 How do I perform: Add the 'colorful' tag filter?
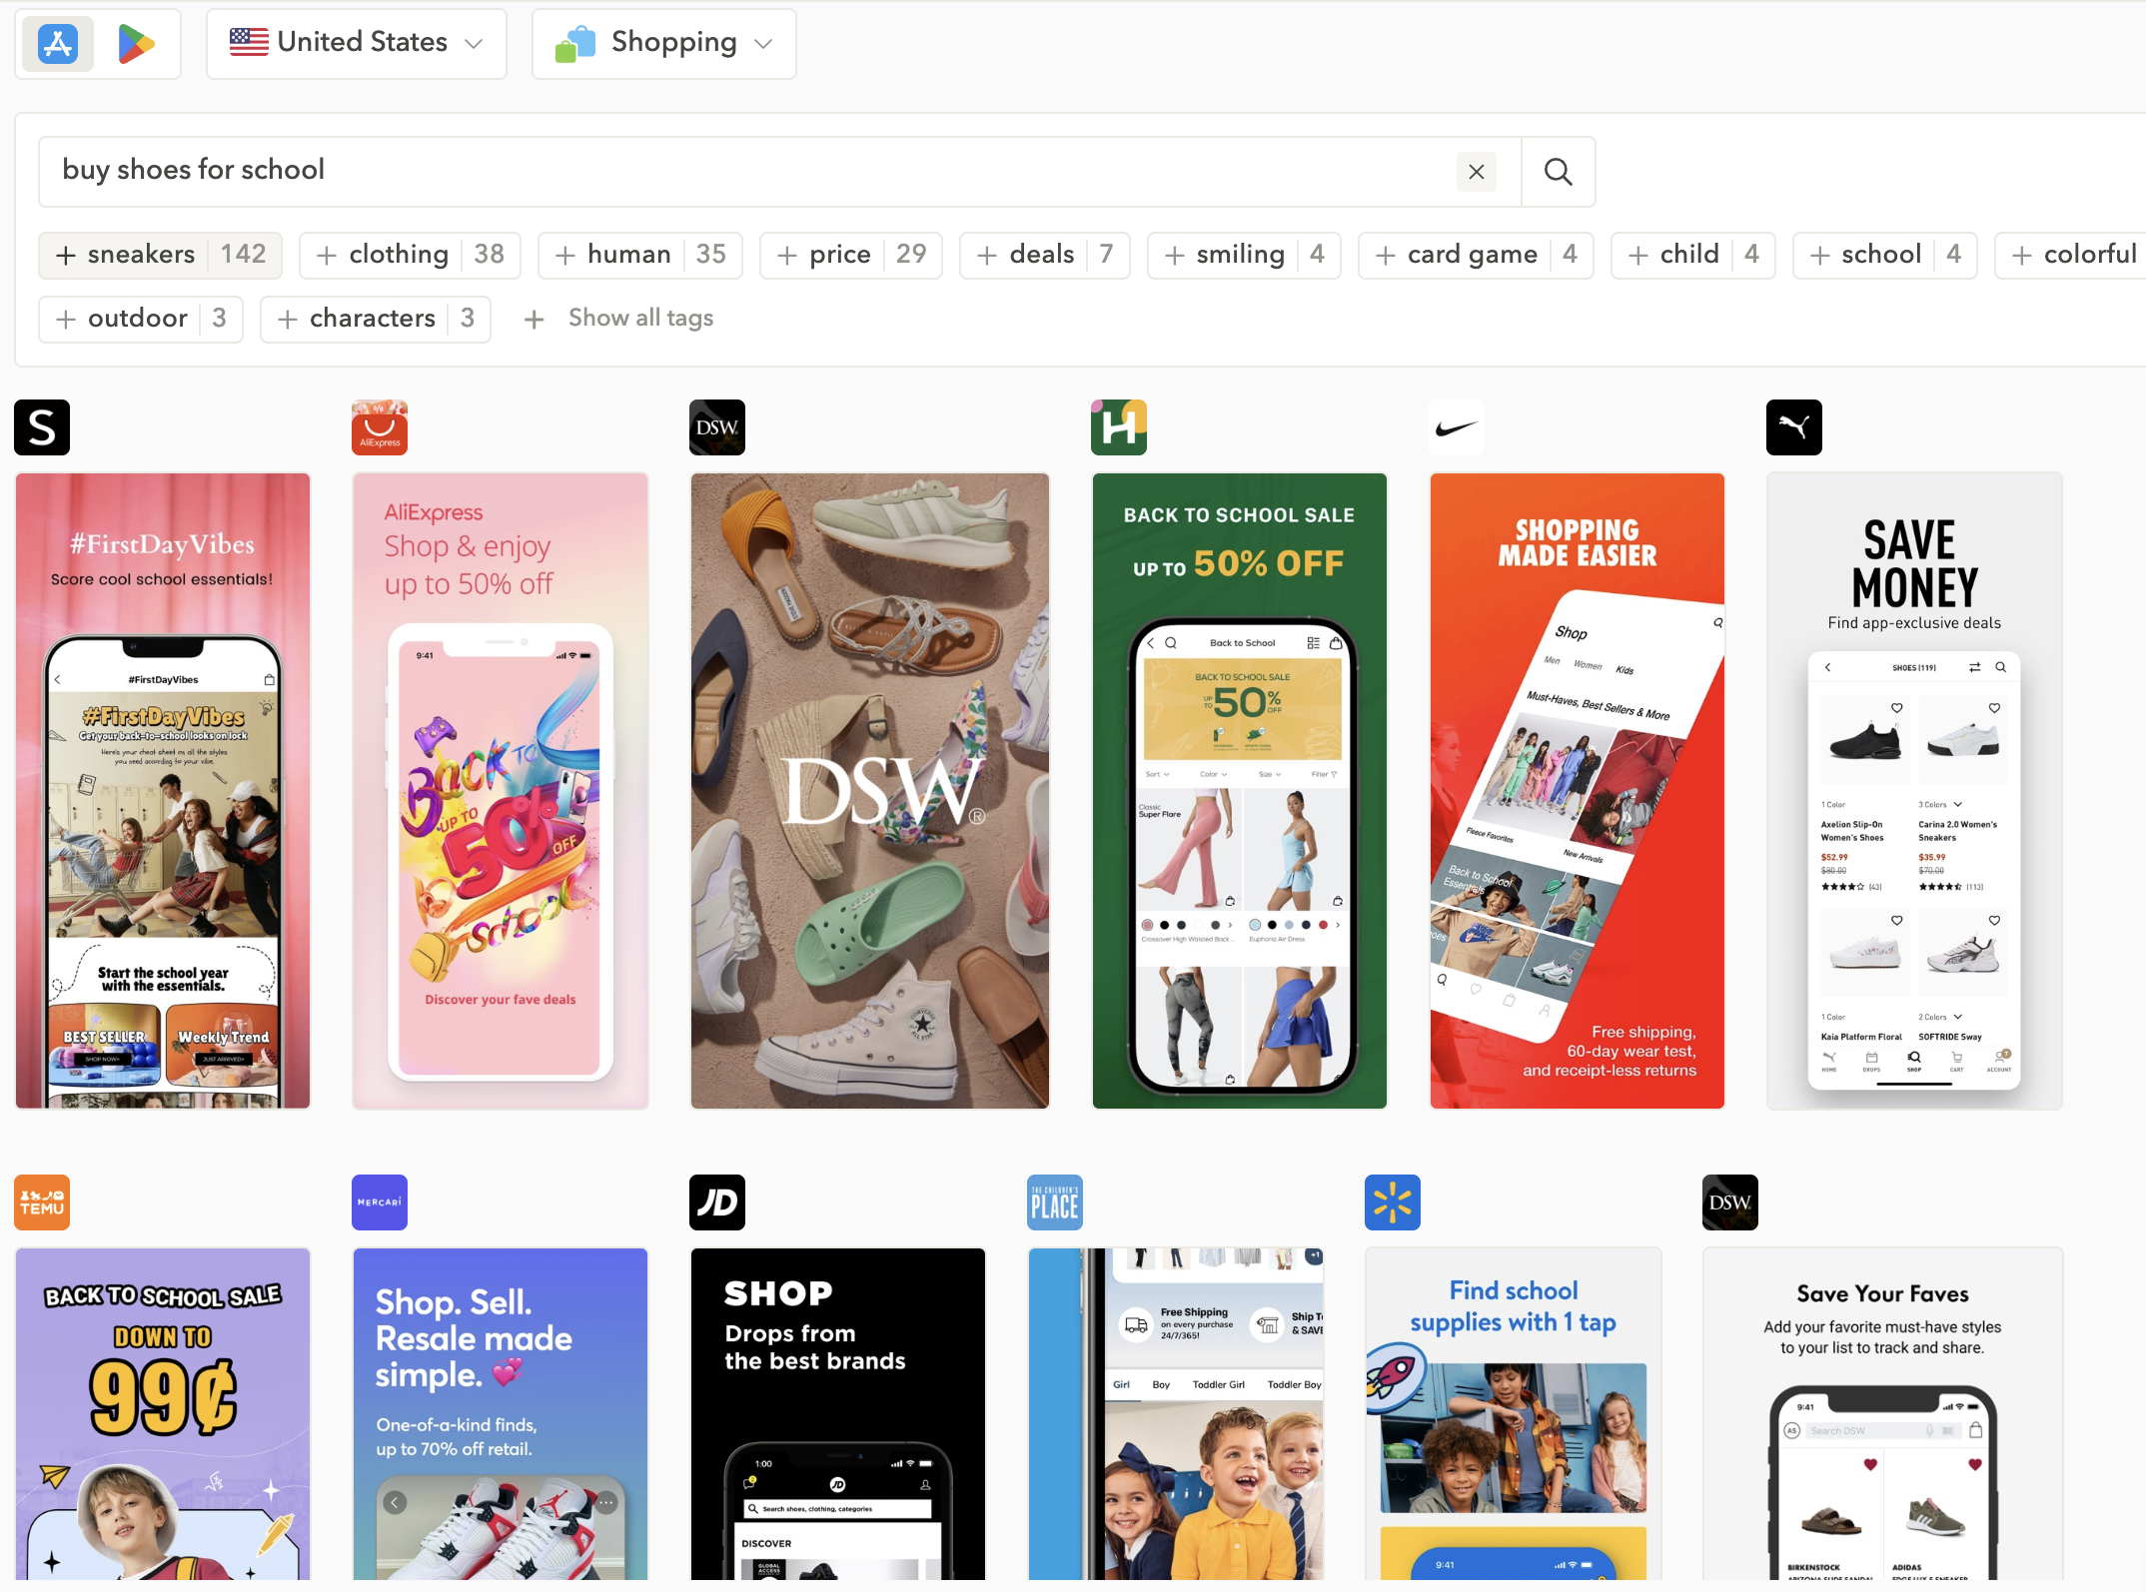click(x=2070, y=255)
